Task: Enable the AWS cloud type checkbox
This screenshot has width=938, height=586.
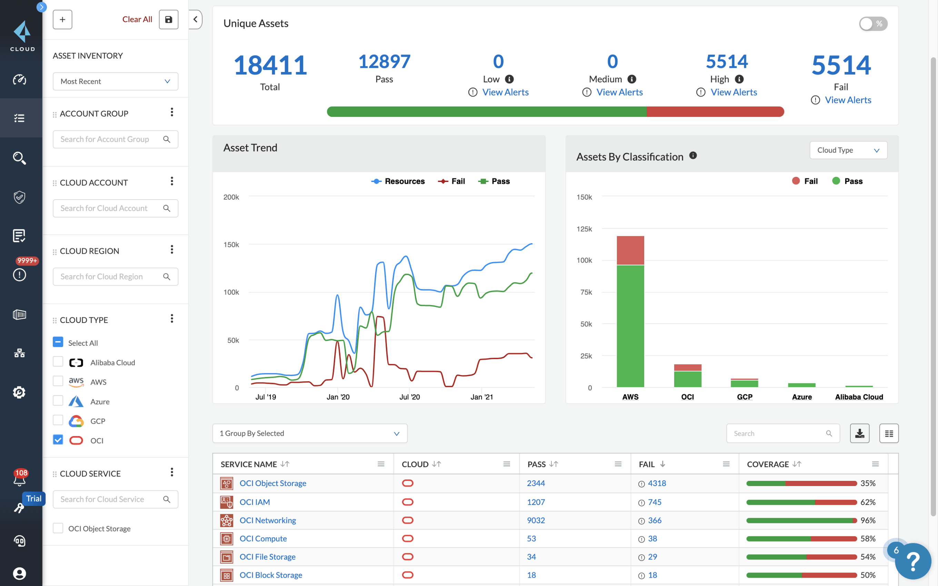Action: (x=58, y=381)
